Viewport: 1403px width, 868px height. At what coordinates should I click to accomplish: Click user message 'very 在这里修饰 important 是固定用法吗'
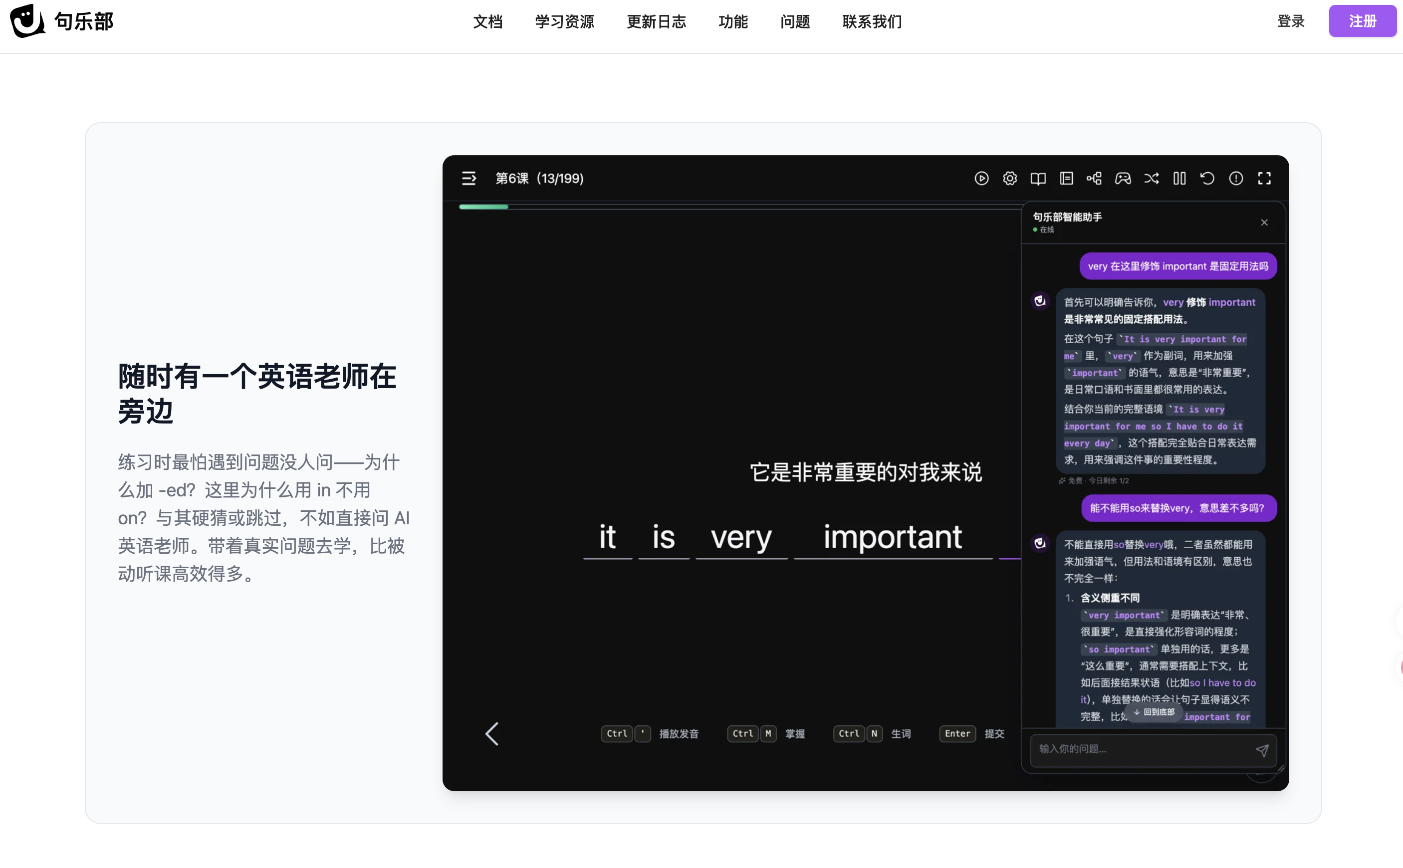1178,266
